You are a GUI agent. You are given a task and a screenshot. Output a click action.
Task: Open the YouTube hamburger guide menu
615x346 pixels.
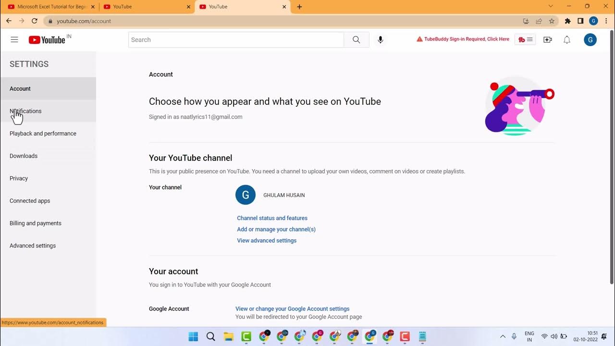click(x=14, y=40)
